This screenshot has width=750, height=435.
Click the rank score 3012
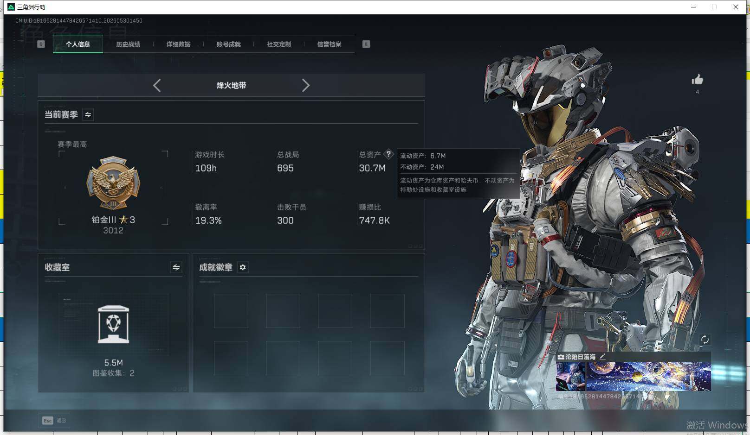113,230
